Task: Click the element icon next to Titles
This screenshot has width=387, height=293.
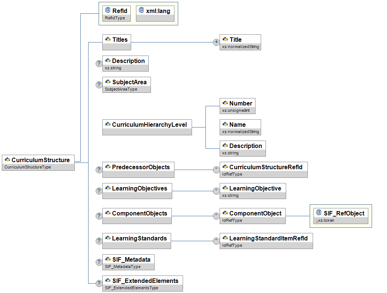Action: [x=108, y=40]
